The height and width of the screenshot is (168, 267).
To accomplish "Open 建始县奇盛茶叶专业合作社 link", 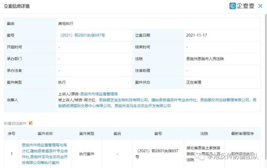I will click(x=174, y=100).
